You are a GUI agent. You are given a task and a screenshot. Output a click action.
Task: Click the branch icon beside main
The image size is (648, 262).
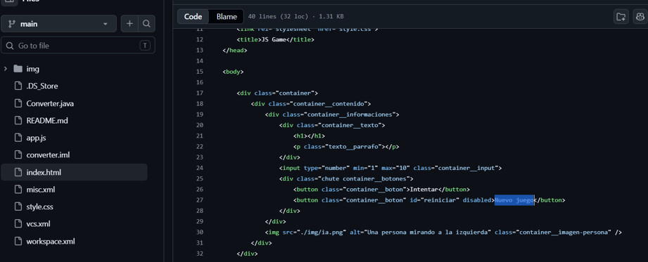point(11,24)
